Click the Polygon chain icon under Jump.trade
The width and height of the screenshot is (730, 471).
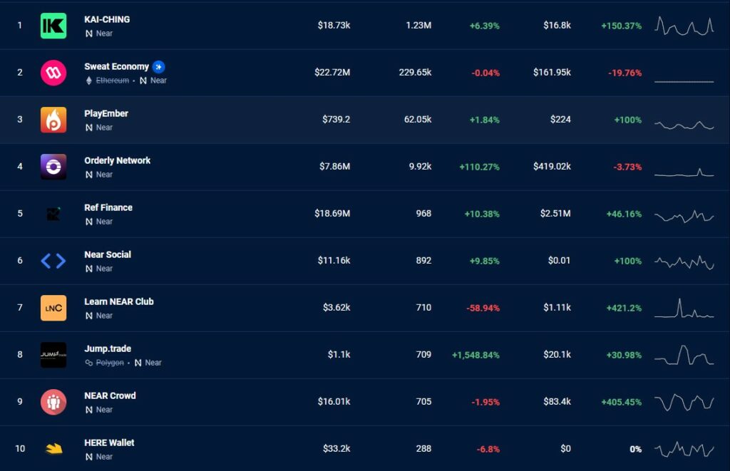click(x=89, y=363)
